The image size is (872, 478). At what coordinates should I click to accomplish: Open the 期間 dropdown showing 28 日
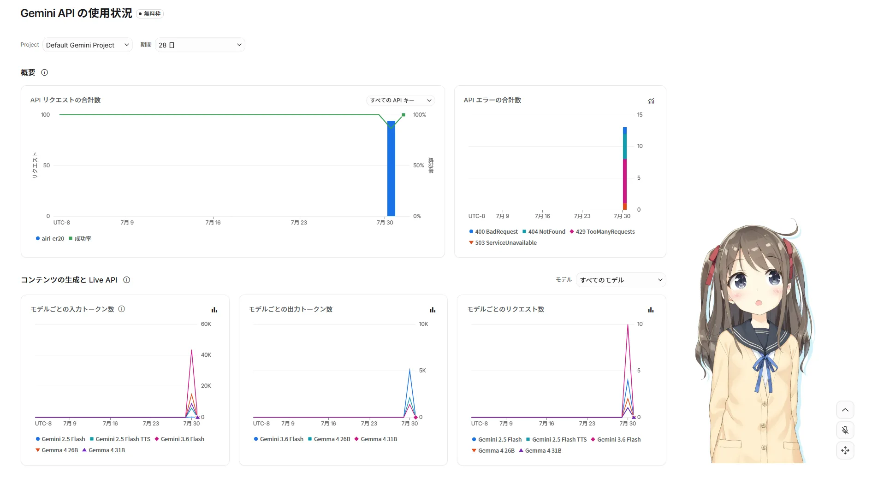click(200, 45)
